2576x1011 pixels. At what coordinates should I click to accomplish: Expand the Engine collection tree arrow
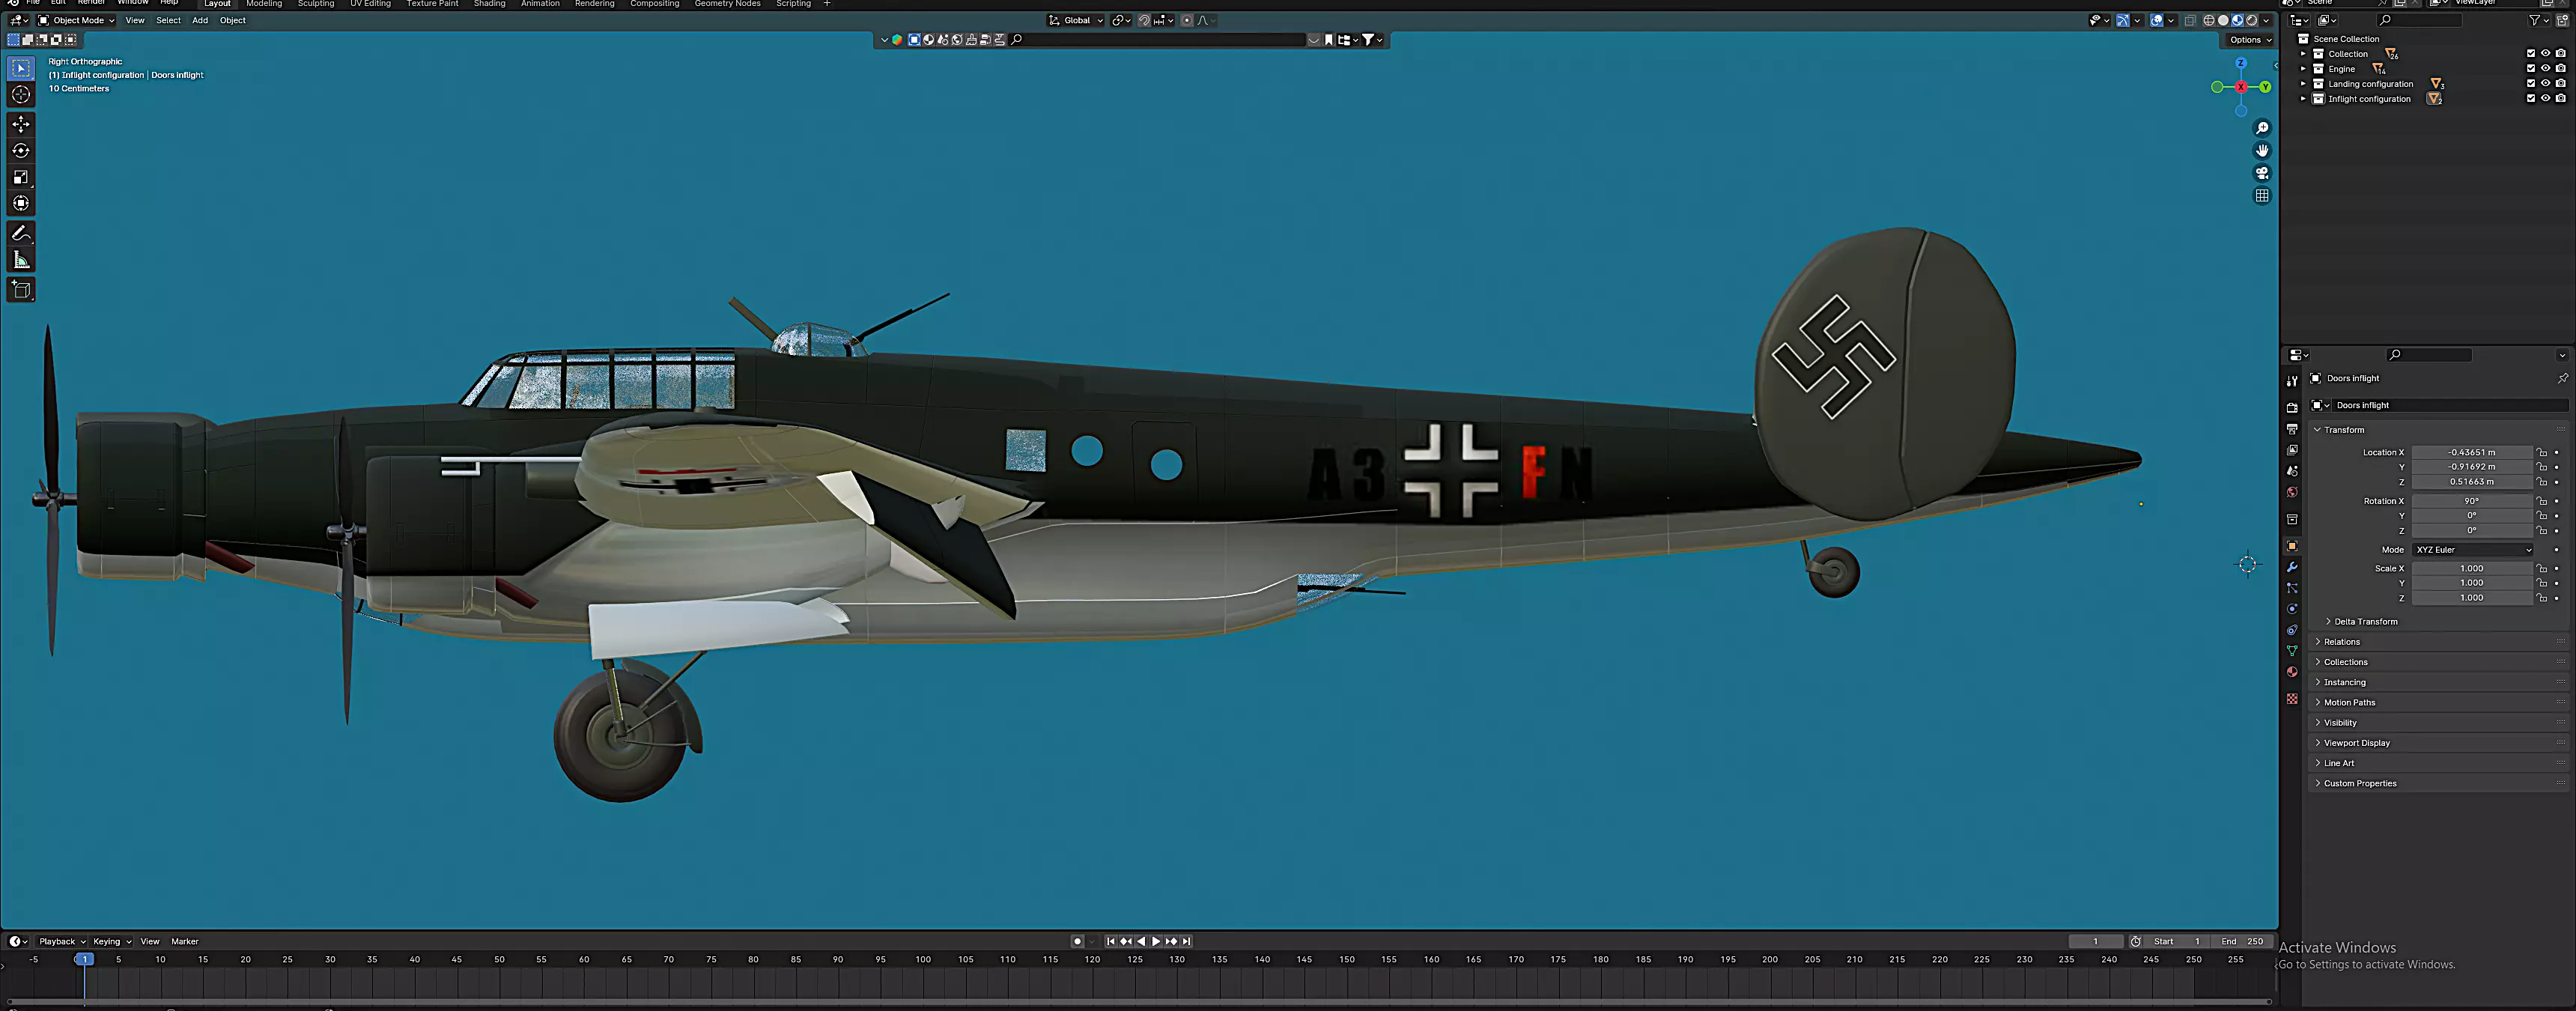[2303, 69]
